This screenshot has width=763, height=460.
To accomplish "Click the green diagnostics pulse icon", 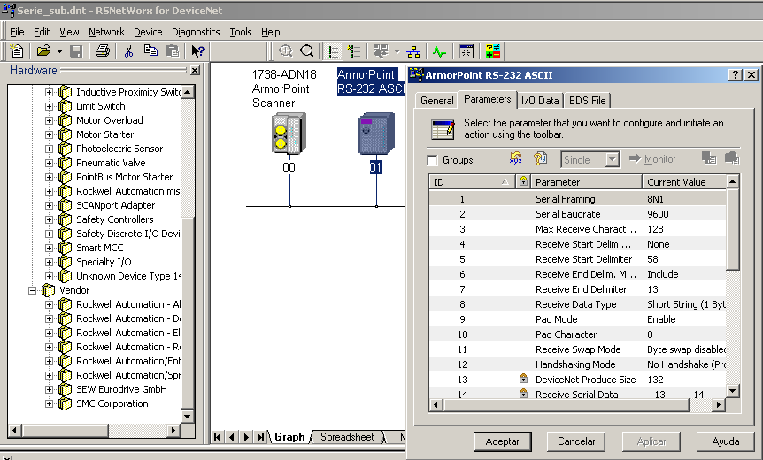I will pos(439,51).
